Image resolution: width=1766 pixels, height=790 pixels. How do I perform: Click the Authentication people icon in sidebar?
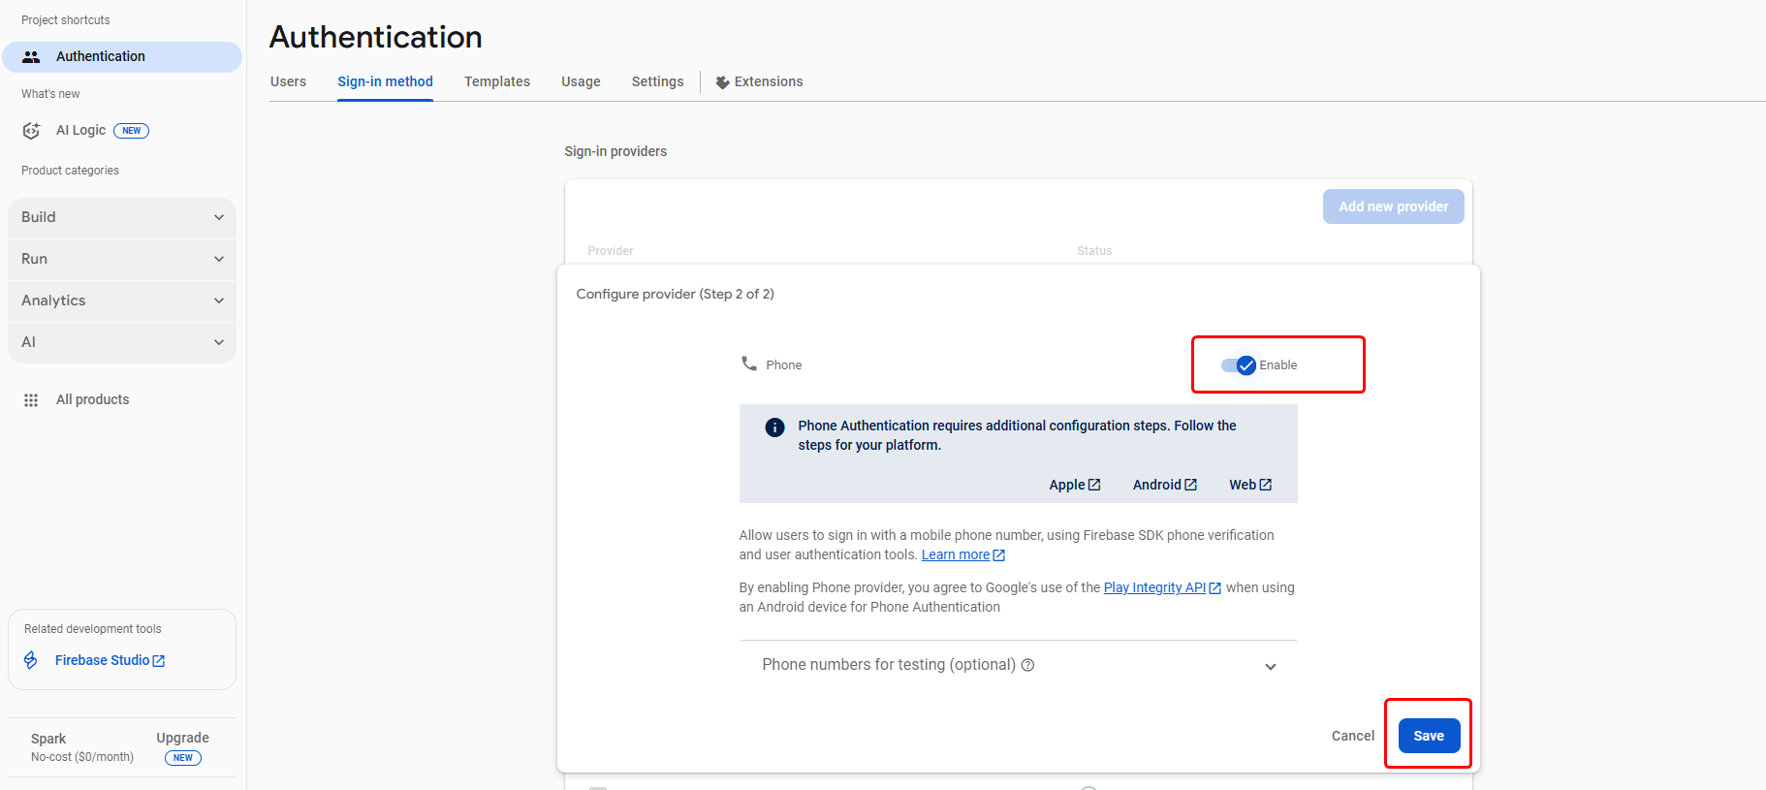31,57
